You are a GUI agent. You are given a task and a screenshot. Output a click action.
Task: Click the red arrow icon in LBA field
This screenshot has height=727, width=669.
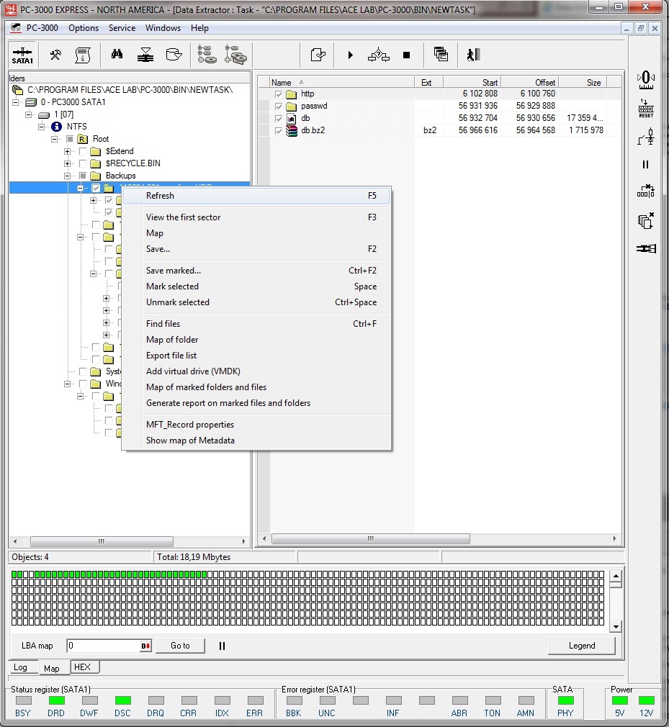[x=145, y=646]
